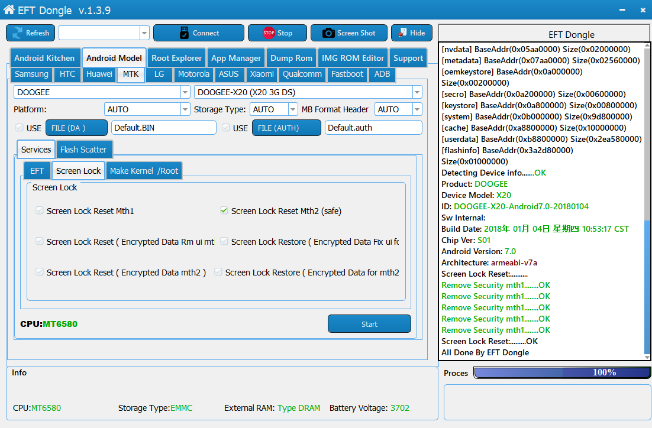Screen dimensions: 652x428
Task: Select the Motorola brand tab
Action: pyautogui.click(x=193, y=74)
